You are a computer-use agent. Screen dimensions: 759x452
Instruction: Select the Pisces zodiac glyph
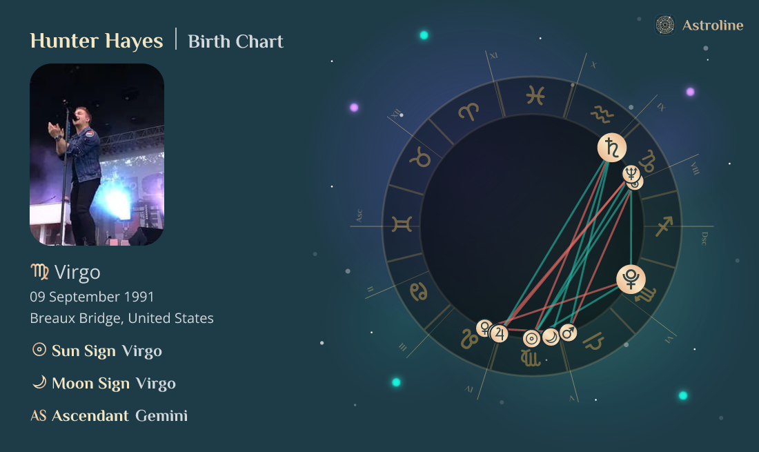(x=535, y=95)
